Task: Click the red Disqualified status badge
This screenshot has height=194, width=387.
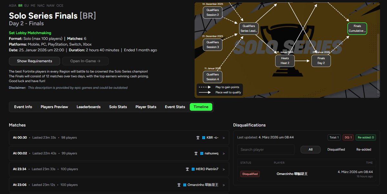Action: click(x=250, y=174)
